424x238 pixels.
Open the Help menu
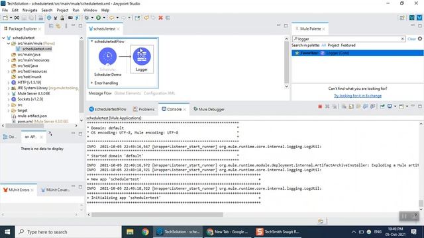click(x=105, y=10)
